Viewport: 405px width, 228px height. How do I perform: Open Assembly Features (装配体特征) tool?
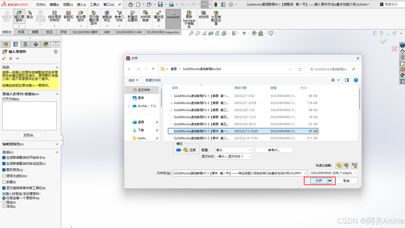107,16
